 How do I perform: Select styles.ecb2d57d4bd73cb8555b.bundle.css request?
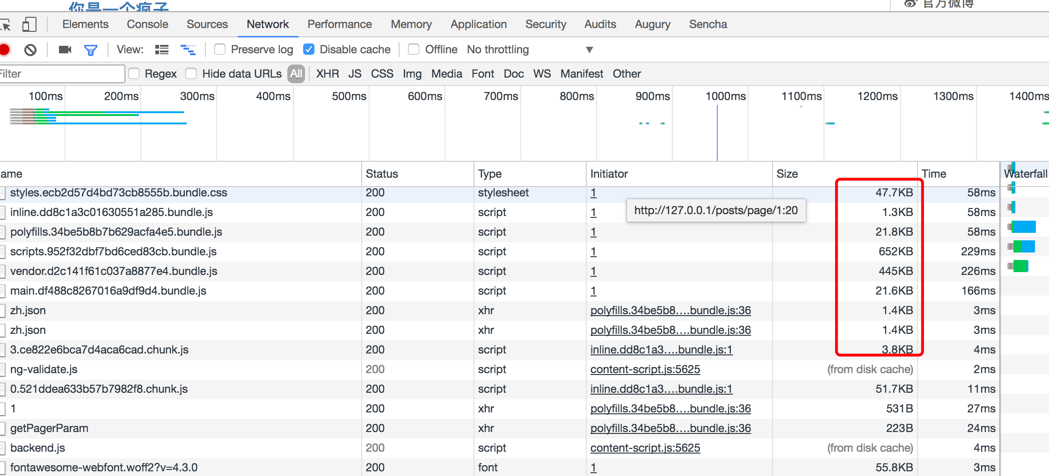(x=118, y=193)
